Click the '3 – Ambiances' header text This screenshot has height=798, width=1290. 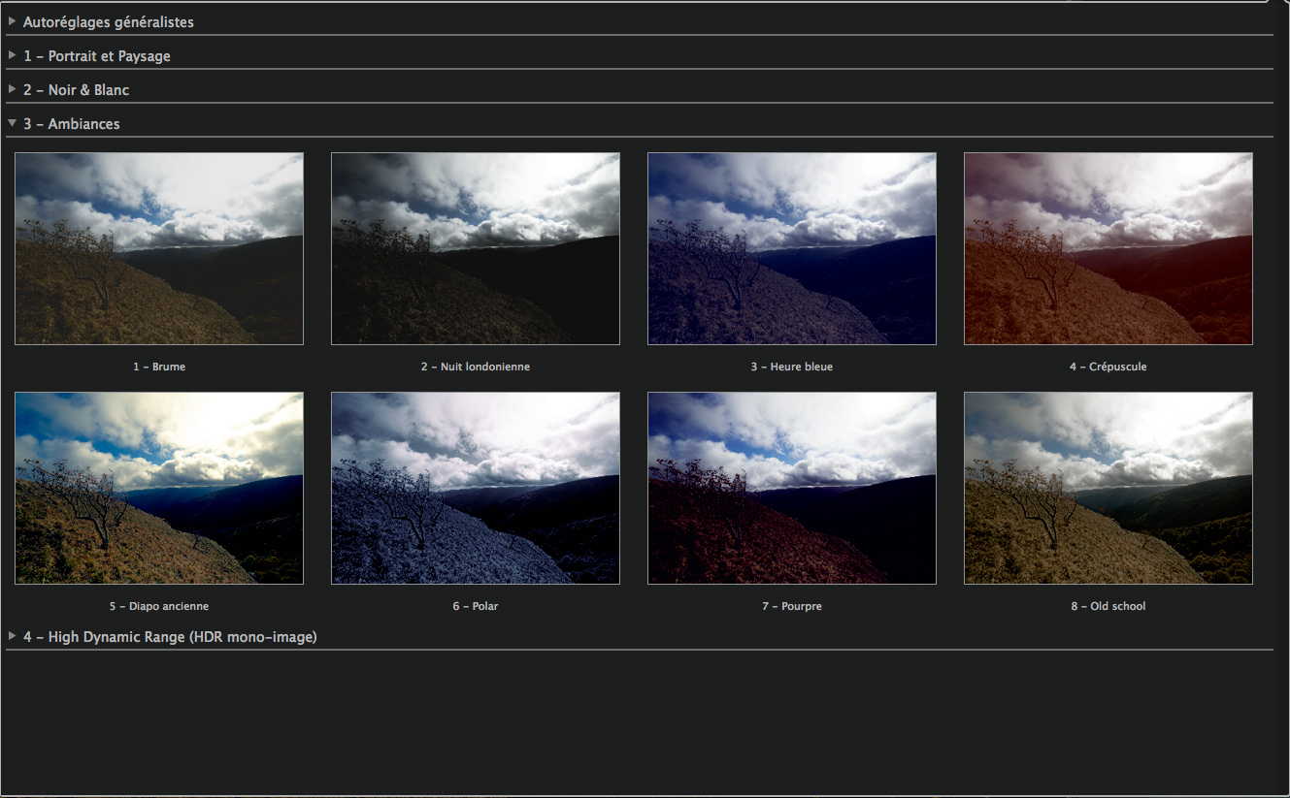(72, 124)
